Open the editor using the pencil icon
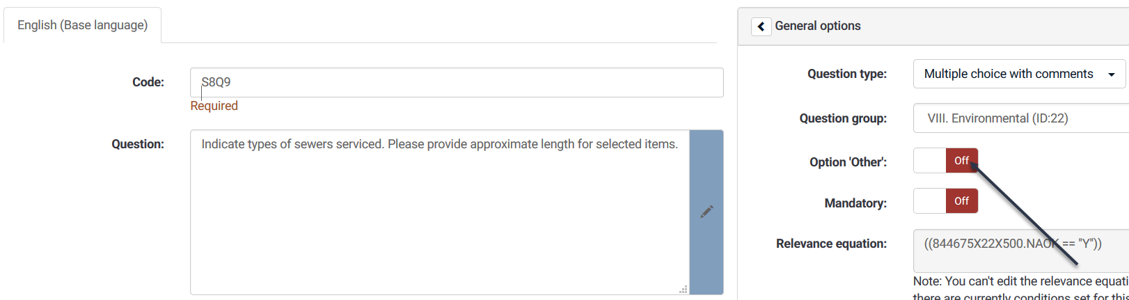Viewport: 1129px width, 300px height. pyautogui.click(x=706, y=212)
